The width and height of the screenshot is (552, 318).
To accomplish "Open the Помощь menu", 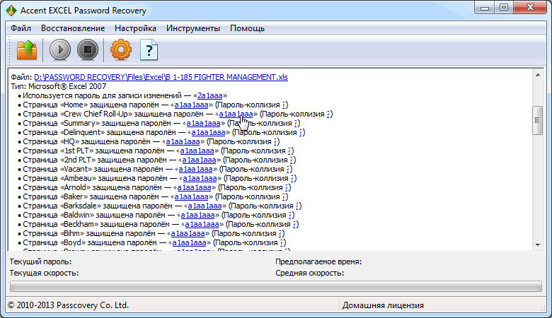I will click(247, 28).
